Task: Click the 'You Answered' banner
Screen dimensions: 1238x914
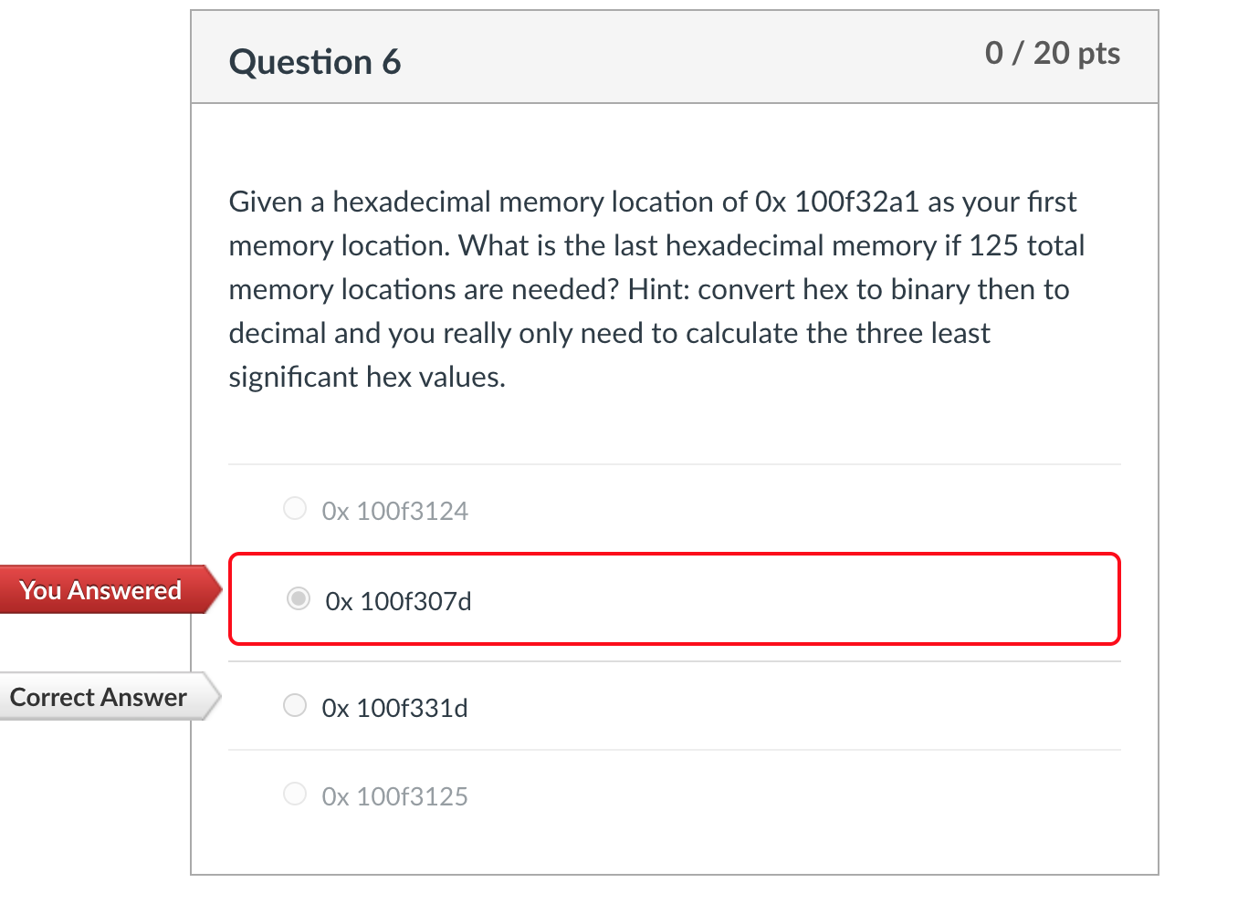Action: pos(99,590)
